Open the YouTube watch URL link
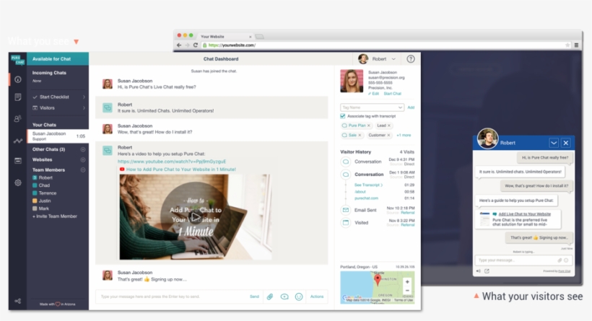 pyautogui.click(x=172, y=161)
